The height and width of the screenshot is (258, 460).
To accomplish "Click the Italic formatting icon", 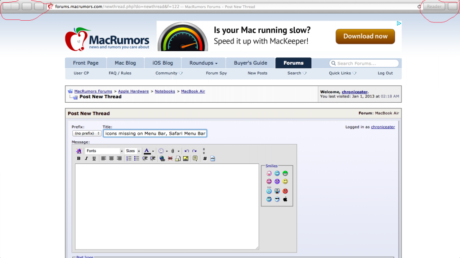I will pos(86,158).
